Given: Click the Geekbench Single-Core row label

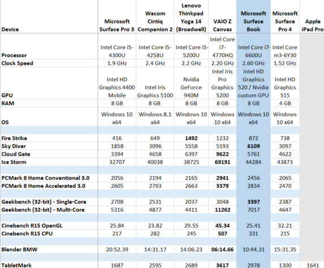Looking at the screenshot, I should 44,202.
